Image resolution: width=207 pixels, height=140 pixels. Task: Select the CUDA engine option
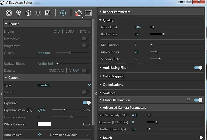tap(70, 32)
